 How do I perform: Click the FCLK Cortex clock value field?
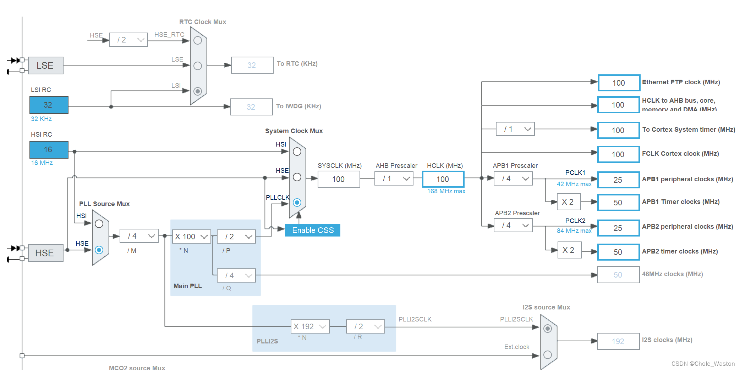pyautogui.click(x=619, y=154)
